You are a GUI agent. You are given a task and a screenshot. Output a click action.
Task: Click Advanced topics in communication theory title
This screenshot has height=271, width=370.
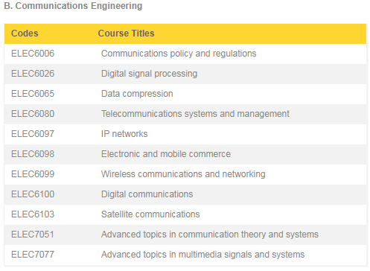click(x=210, y=235)
